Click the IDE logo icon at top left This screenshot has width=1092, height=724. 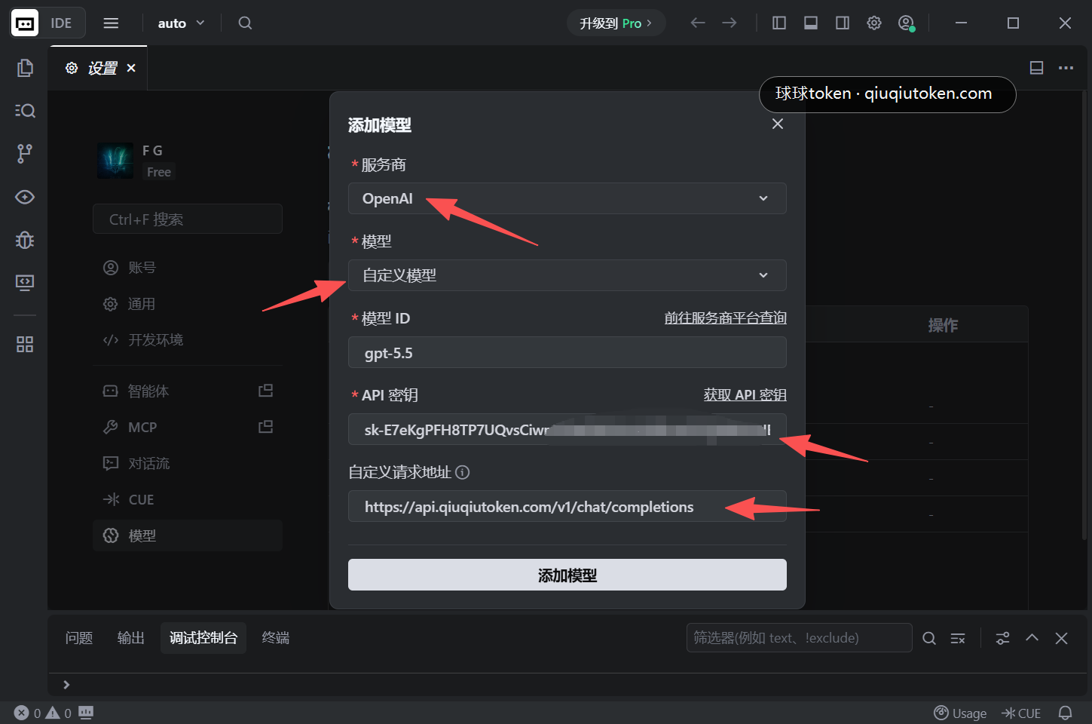[25, 23]
